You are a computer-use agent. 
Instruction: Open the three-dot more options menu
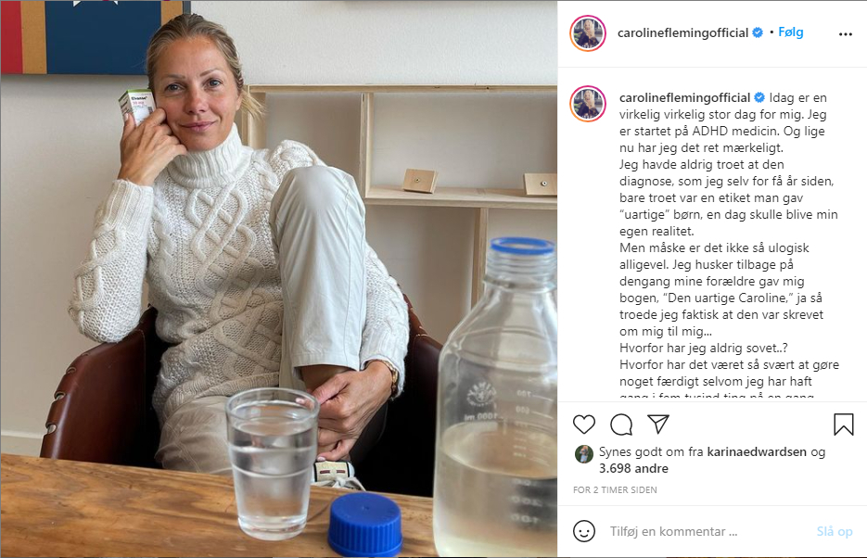pos(846,34)
